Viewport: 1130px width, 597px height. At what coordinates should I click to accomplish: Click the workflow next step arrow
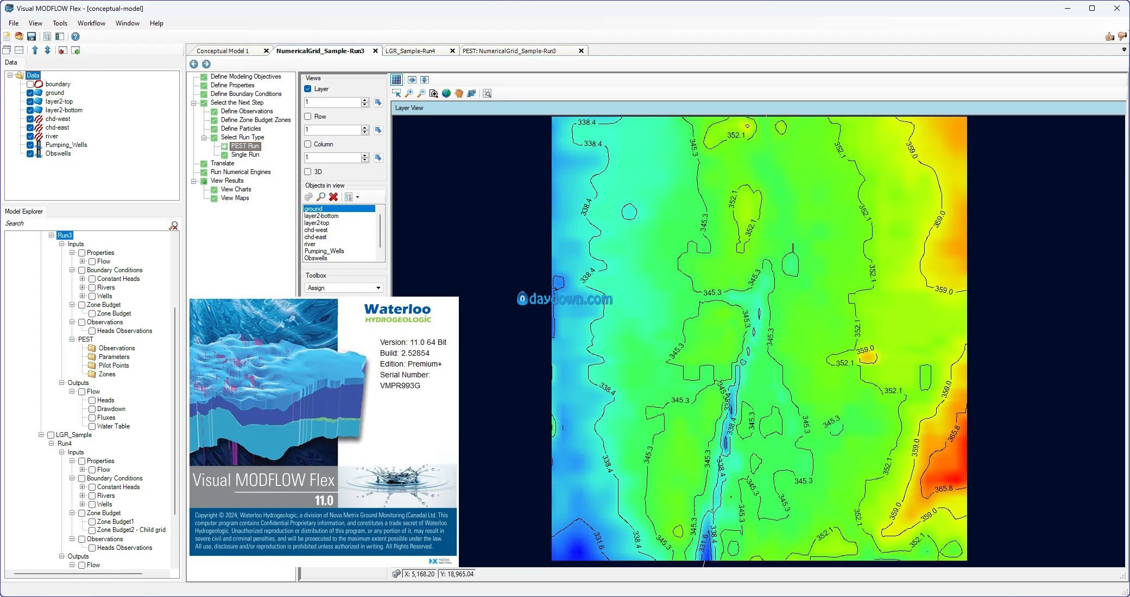point(206,64)
